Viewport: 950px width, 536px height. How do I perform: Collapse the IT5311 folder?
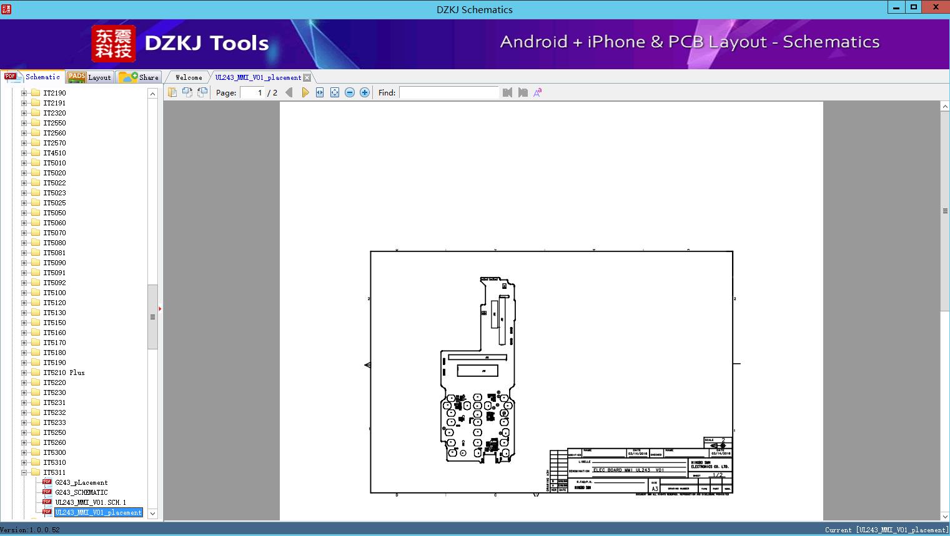[24, 472]
